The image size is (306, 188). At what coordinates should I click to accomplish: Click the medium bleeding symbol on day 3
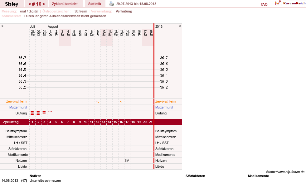click(x=44, y=112)
